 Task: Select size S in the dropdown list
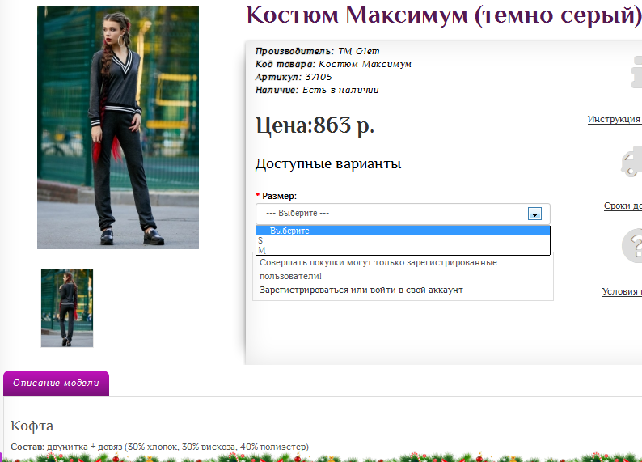click(403, 240)
